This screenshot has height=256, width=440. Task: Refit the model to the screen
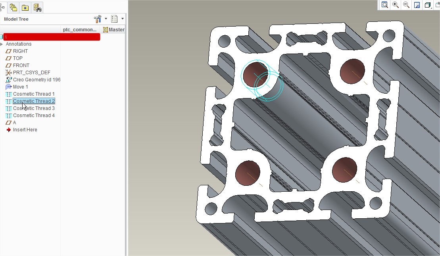(x=384, y=5)
